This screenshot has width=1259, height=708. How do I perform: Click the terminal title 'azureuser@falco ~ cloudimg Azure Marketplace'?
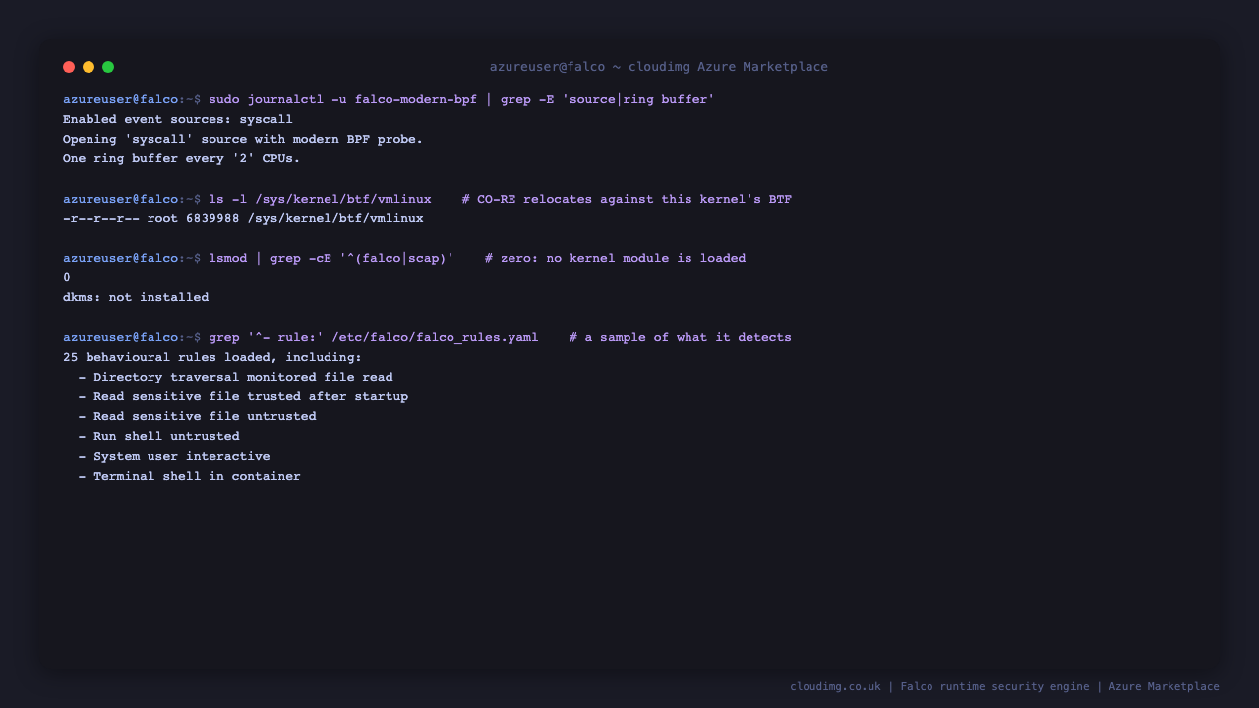pyautogui.click(x=659, y=67)
